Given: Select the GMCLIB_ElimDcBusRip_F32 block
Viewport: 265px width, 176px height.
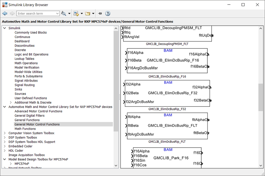Looking at the screenshot, I should (x=167, y=93).
